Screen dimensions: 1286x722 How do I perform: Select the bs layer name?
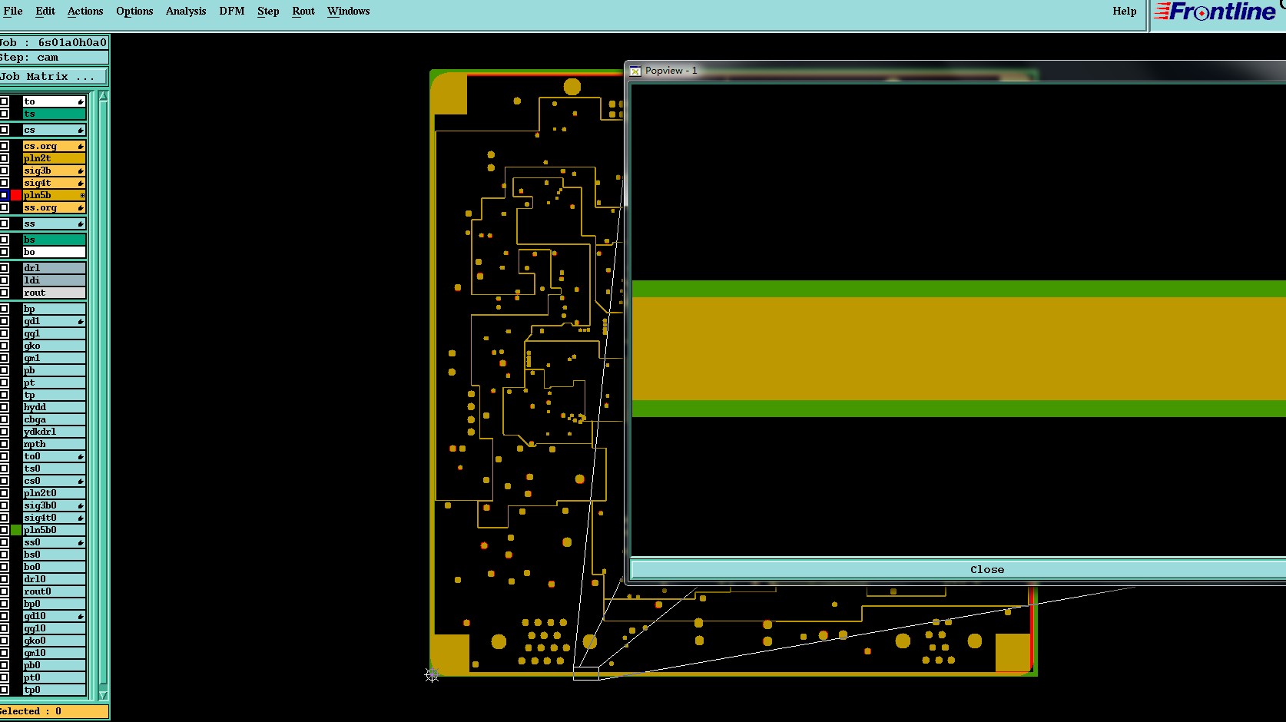54,240
